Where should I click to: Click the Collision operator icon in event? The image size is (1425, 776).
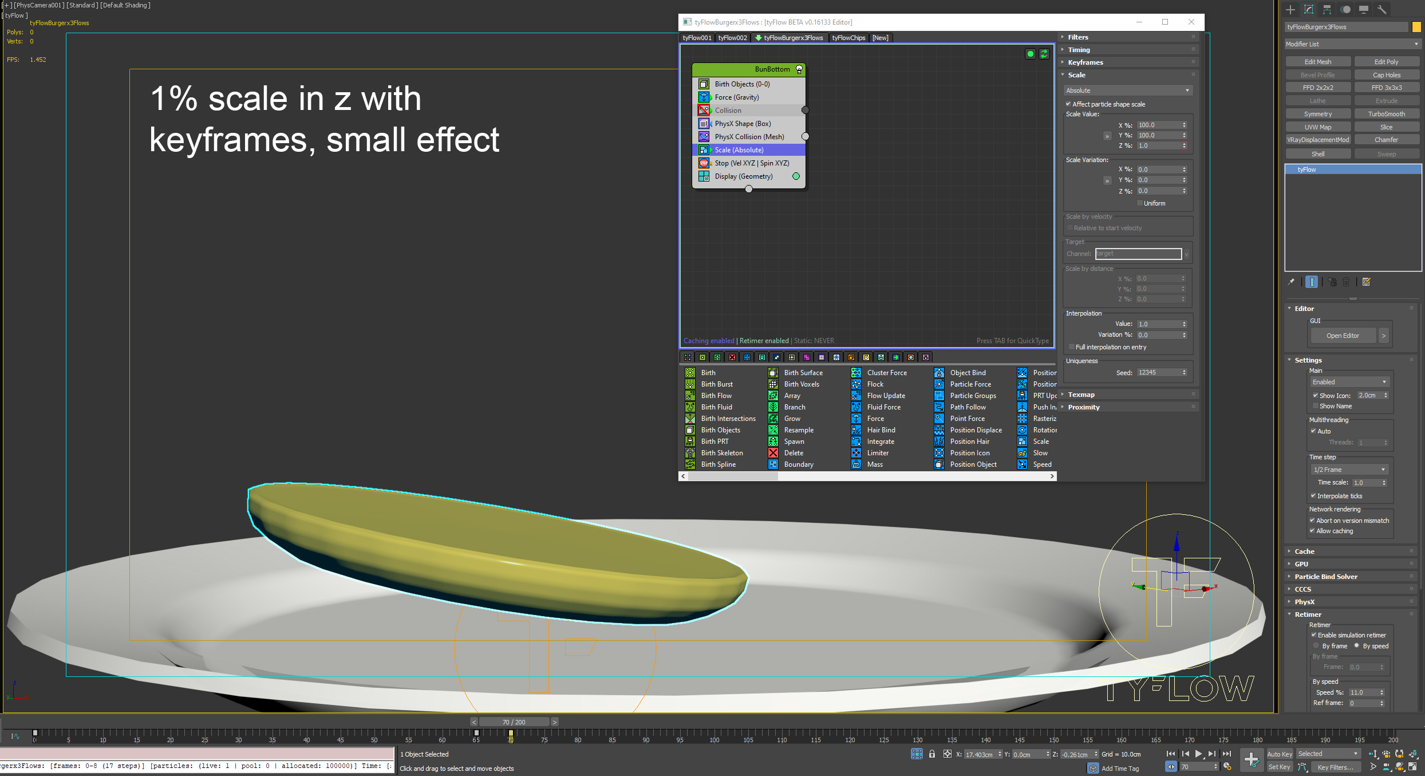[x=704, y=111]
